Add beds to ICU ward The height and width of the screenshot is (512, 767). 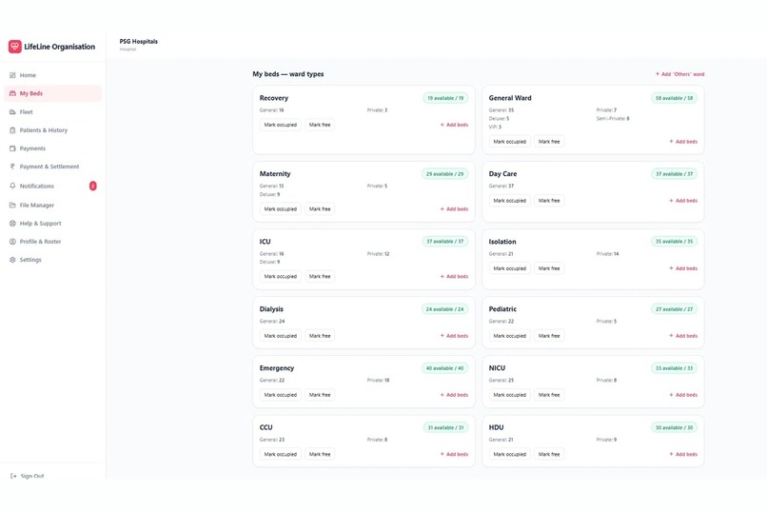[454, 276]
